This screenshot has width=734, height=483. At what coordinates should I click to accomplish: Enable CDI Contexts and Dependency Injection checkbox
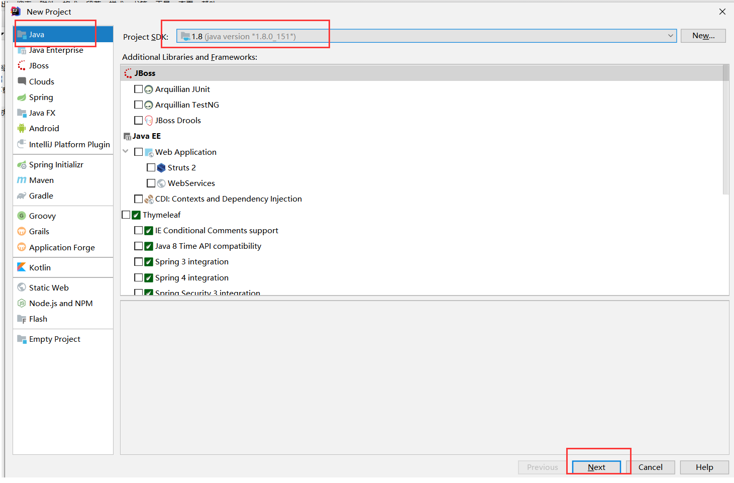(139, 199)
